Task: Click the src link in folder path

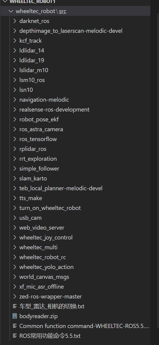Action: pyautogui.click(x=63, y=11)
